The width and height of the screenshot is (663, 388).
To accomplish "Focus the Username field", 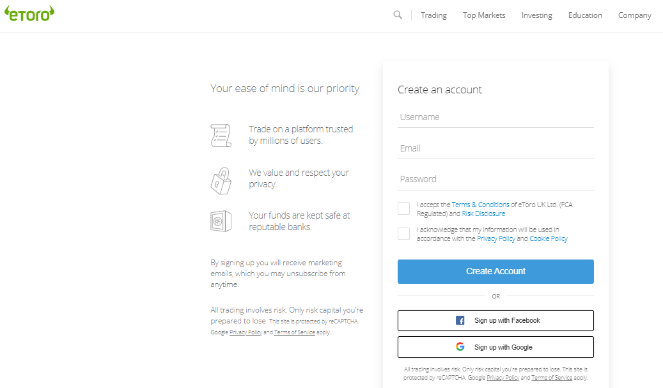I will coord(495,118).
